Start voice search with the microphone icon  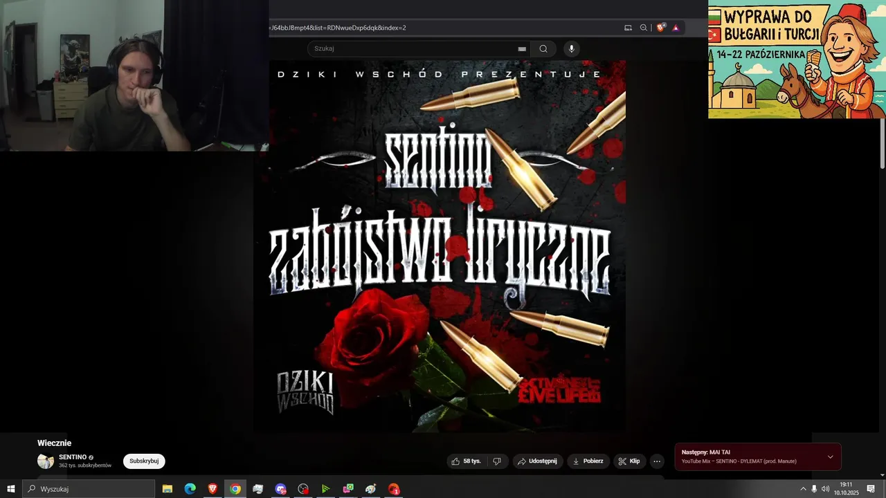571,48
